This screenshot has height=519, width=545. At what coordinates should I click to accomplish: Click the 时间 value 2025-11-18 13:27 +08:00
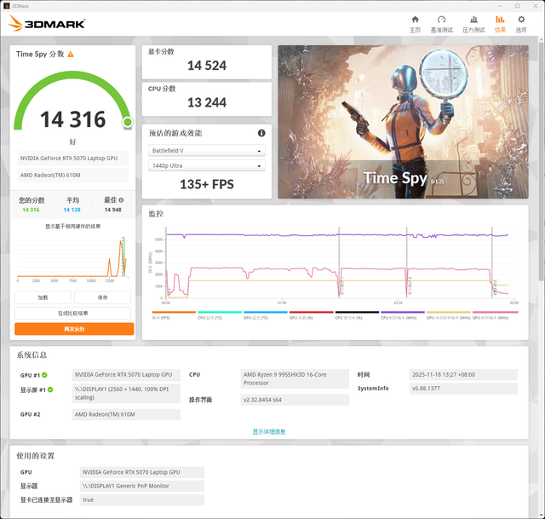tap(463, 375)
